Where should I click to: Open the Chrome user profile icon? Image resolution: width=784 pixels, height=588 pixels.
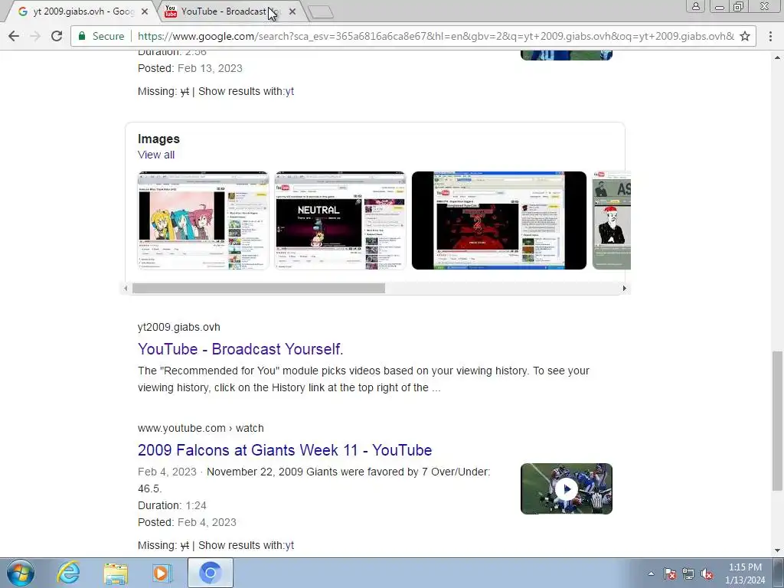pyautogui.click(x=695, y=6)
